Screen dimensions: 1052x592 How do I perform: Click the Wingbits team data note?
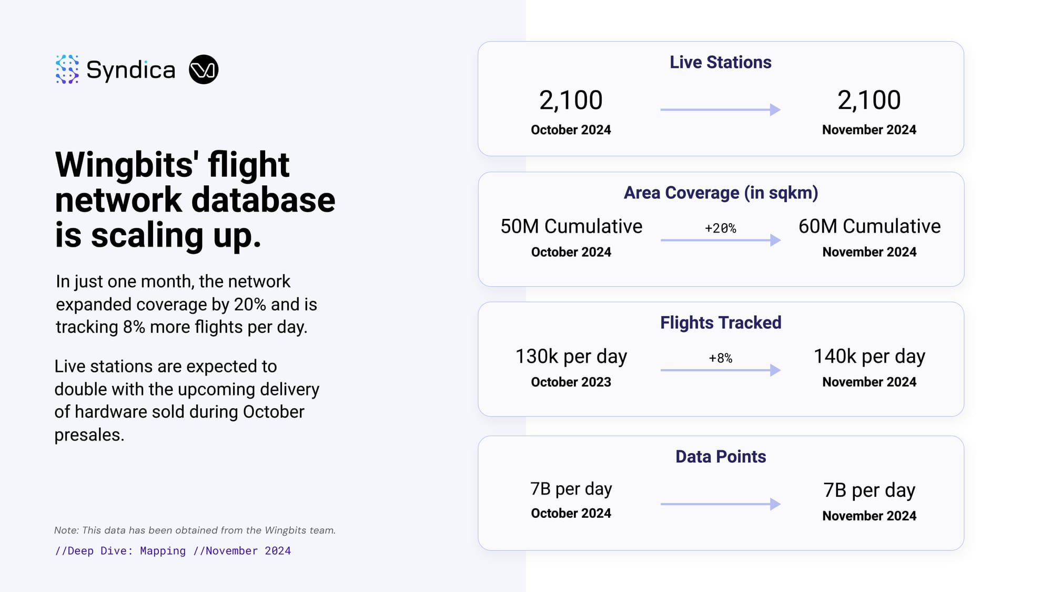(x=195, y=530)
